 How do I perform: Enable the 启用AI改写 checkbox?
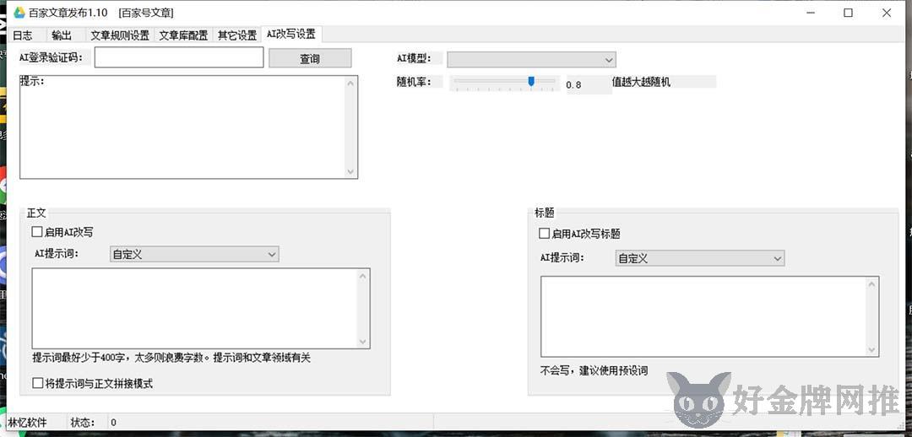pos(37,232)
